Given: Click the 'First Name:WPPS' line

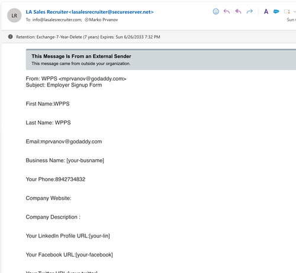Looking at the screenshot, I should coord(47,104).
